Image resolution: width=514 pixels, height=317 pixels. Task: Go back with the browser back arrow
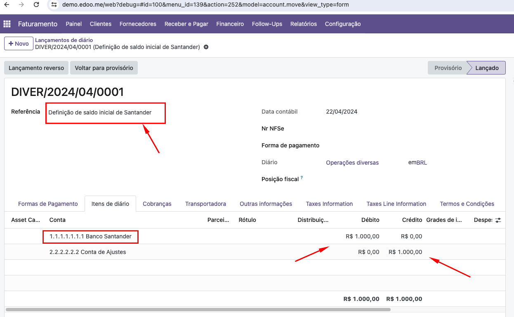click(7, 5)
